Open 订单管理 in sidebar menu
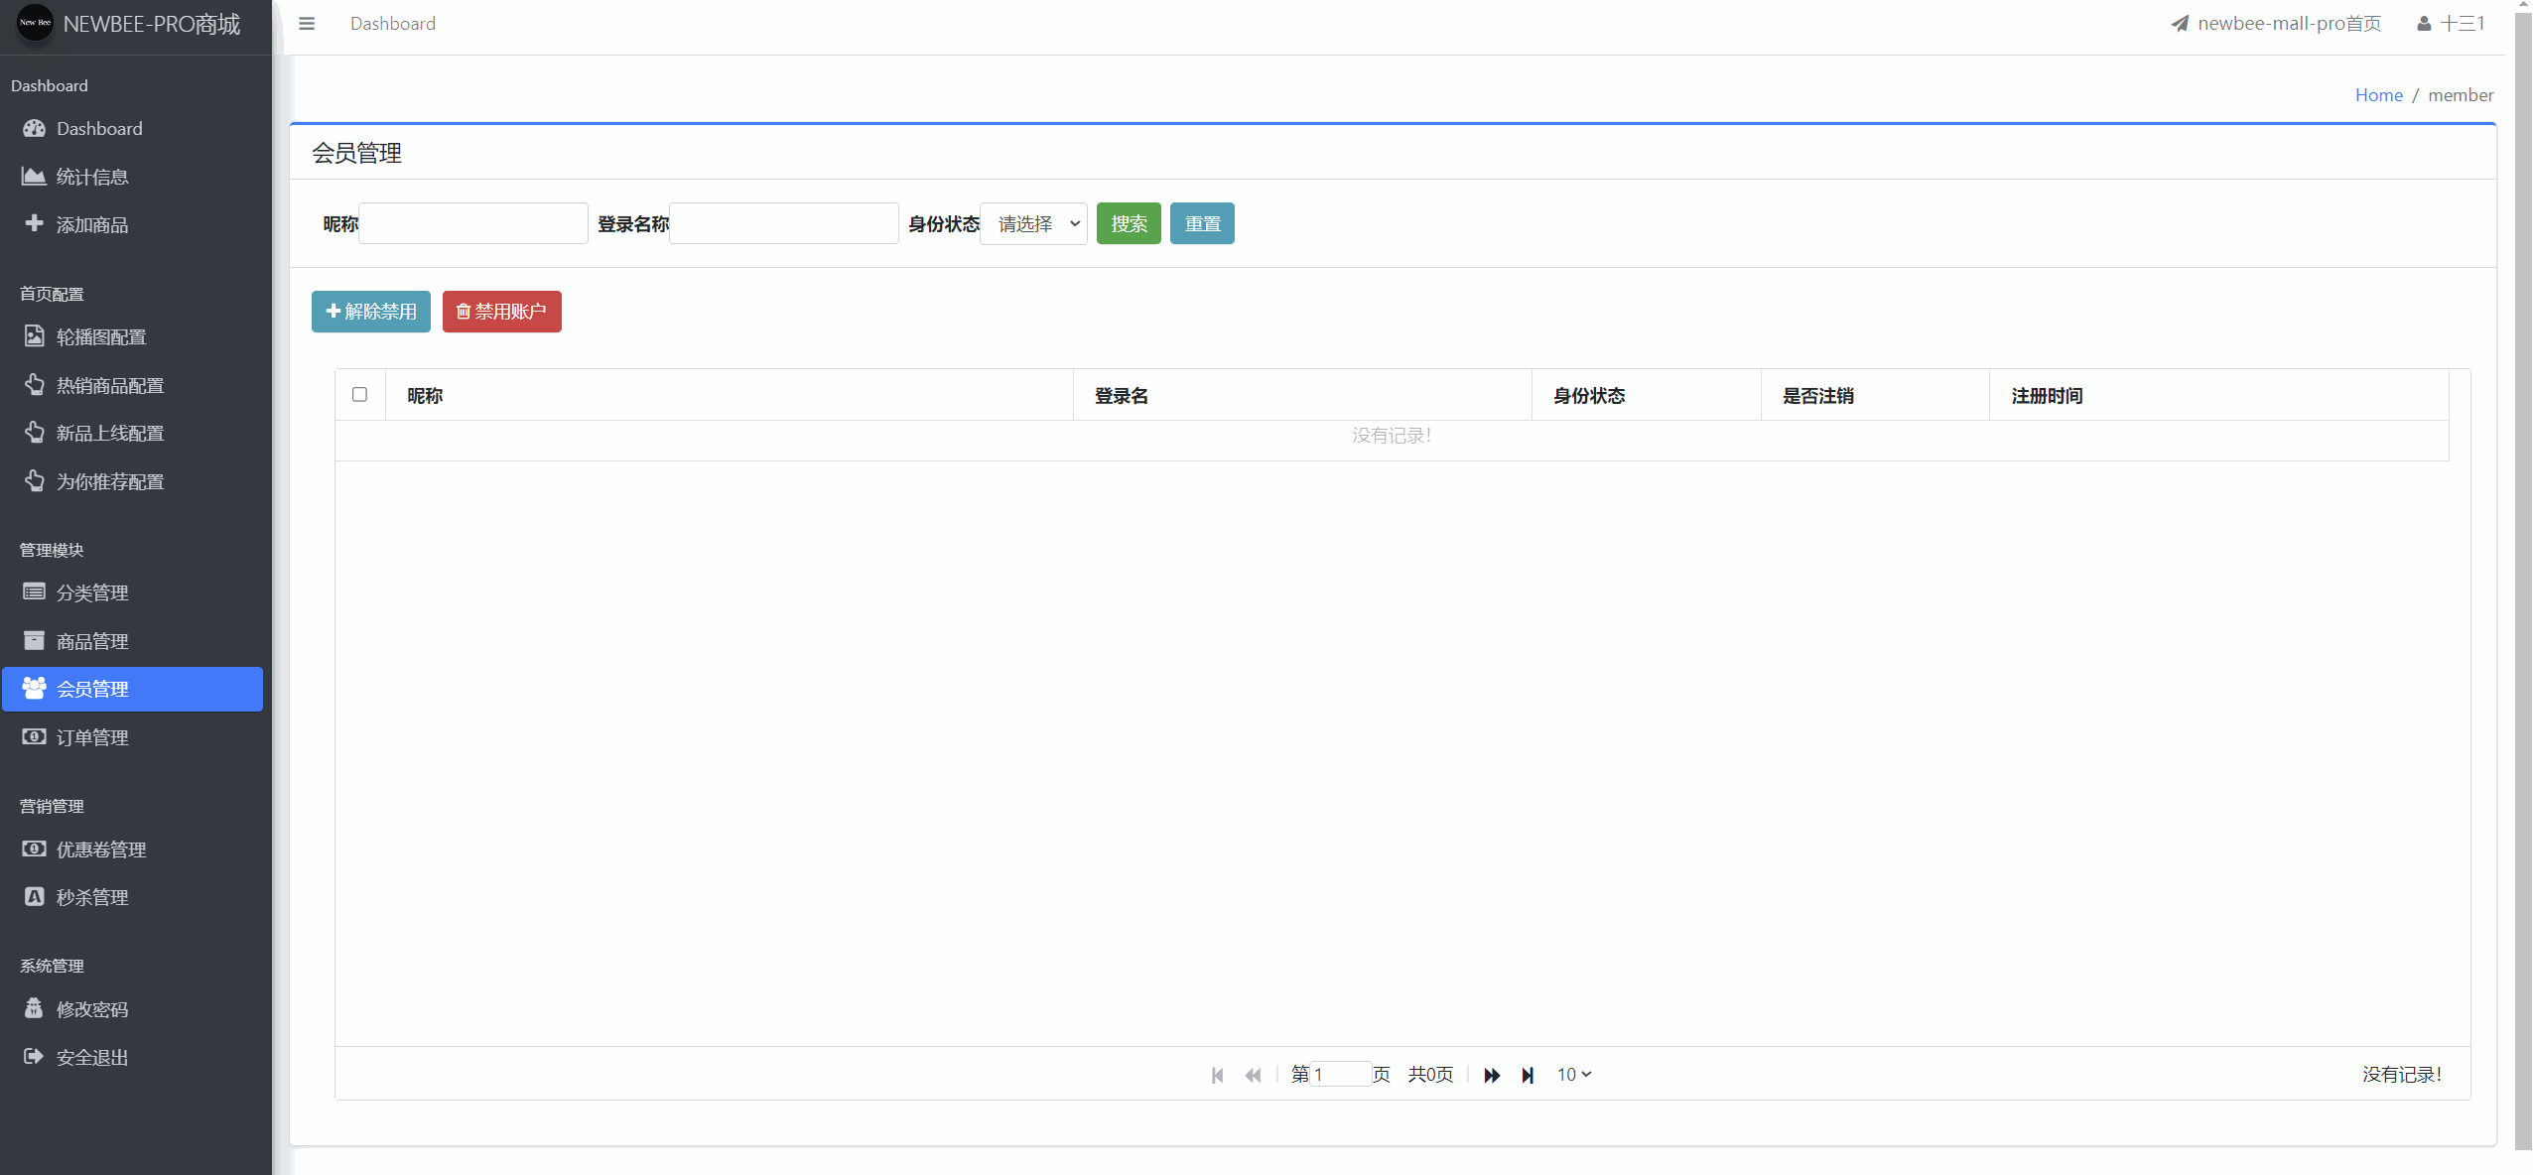 (x=92, y=737)
